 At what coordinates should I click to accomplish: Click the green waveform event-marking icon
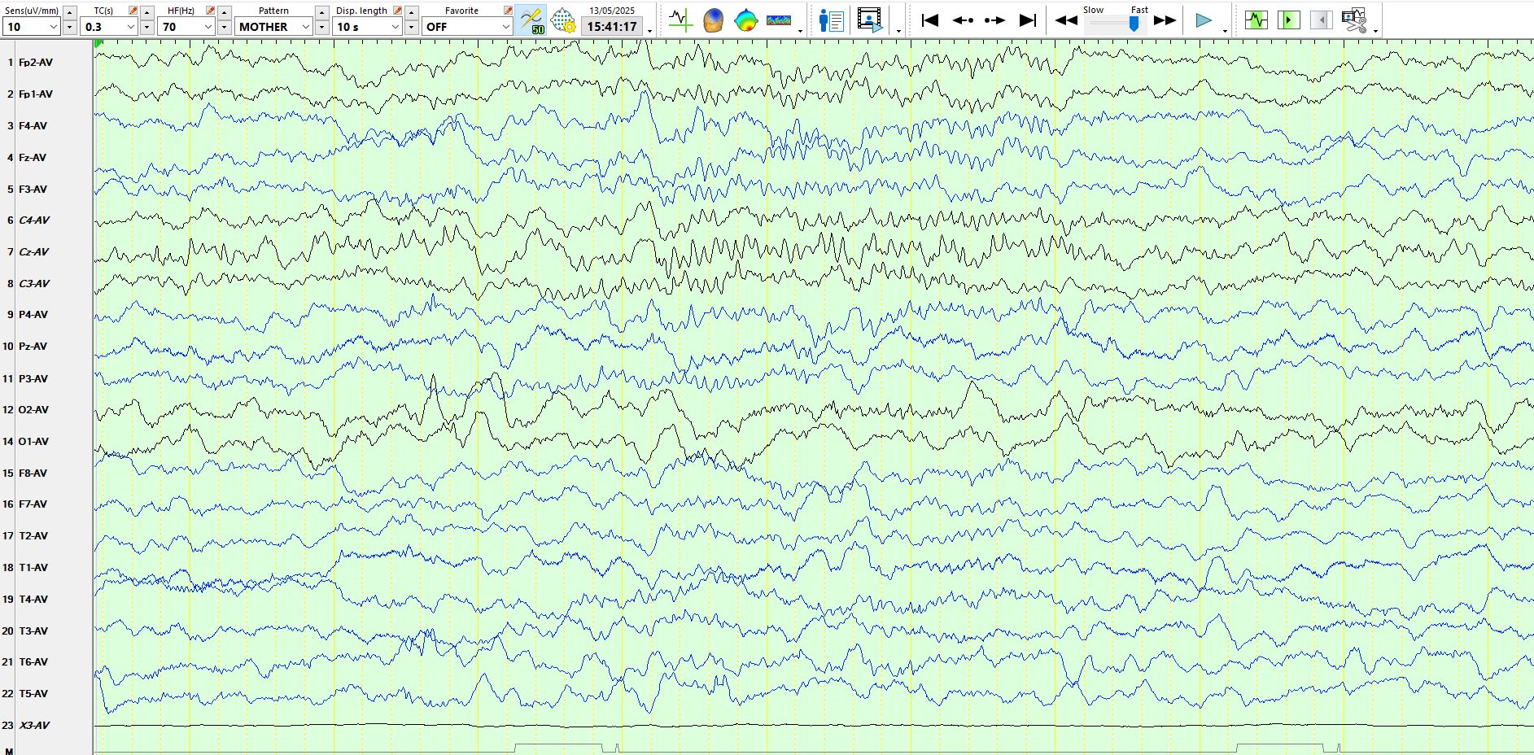[x=1256, y=20]
